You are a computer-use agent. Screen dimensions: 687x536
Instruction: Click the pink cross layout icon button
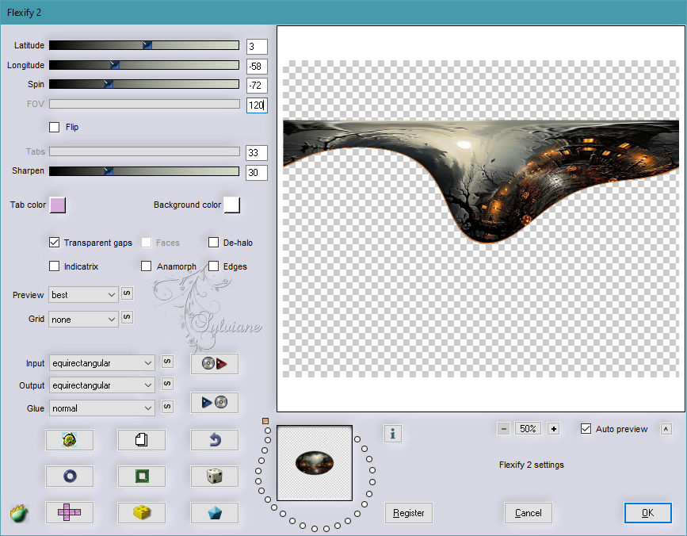(x=70, y=512)
